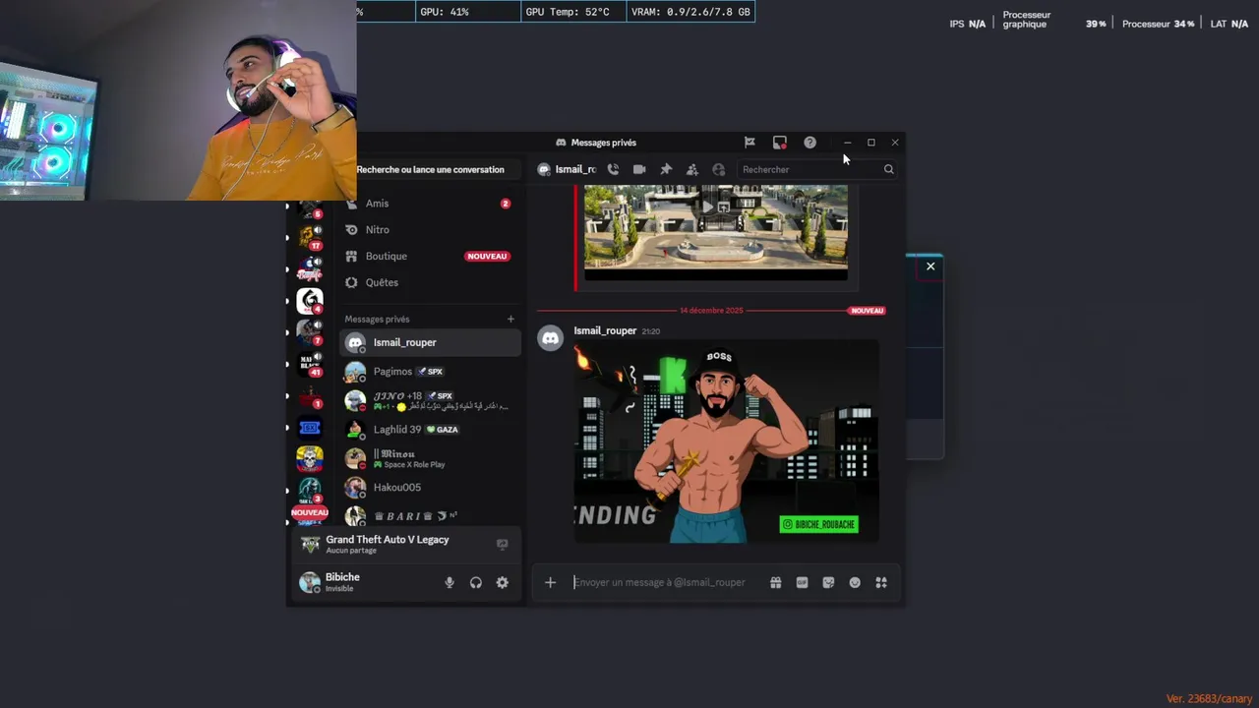1259x708 pixels.
Task: Open the inbox flag icon
Action: 749,143
